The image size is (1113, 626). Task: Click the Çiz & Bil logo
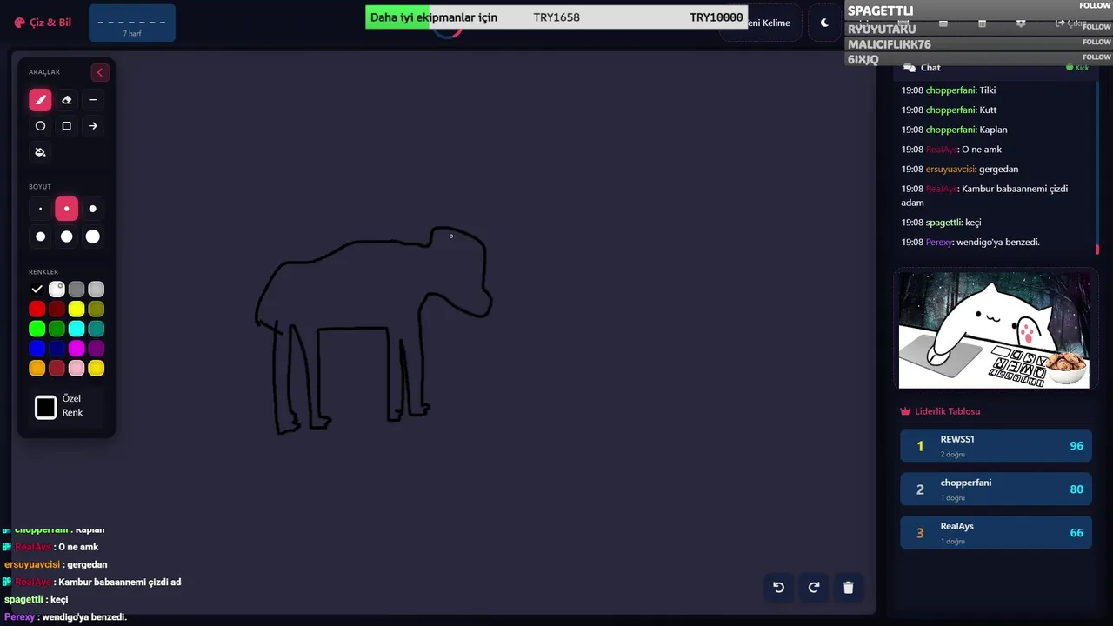click(x=43, y=23)
